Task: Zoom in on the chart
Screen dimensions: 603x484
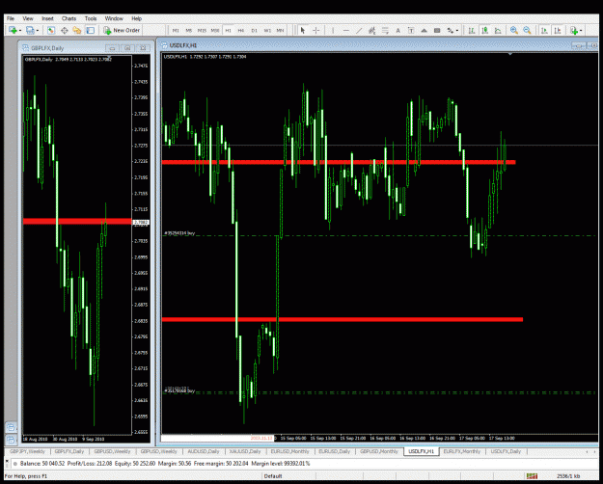Action: coord(514,30)
